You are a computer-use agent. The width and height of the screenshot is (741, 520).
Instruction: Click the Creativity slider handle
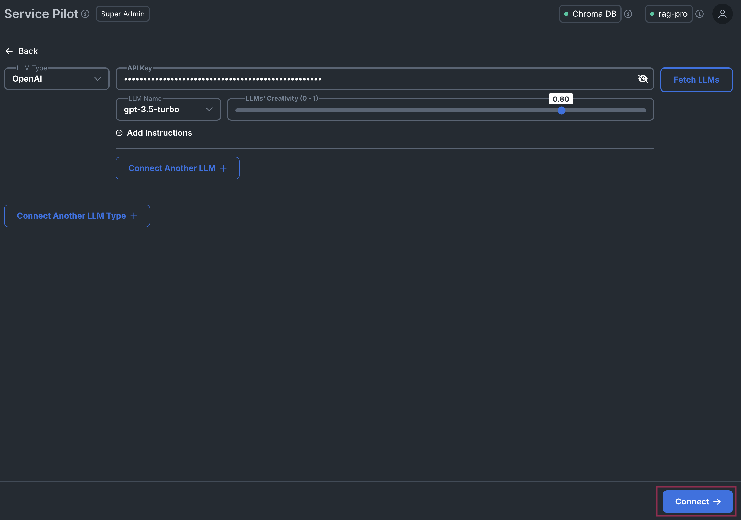[x=562, y=111]
